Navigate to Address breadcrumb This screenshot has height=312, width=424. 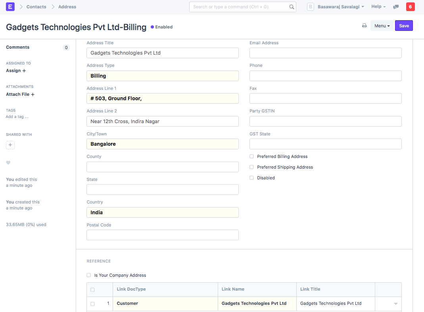point(67,7)
